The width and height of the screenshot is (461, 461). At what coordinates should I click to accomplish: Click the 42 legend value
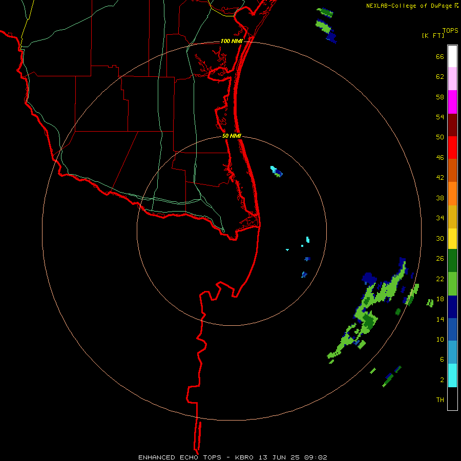[440, 178]
